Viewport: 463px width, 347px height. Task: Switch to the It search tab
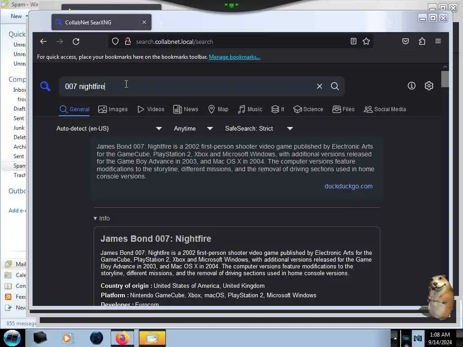(278, 109)
